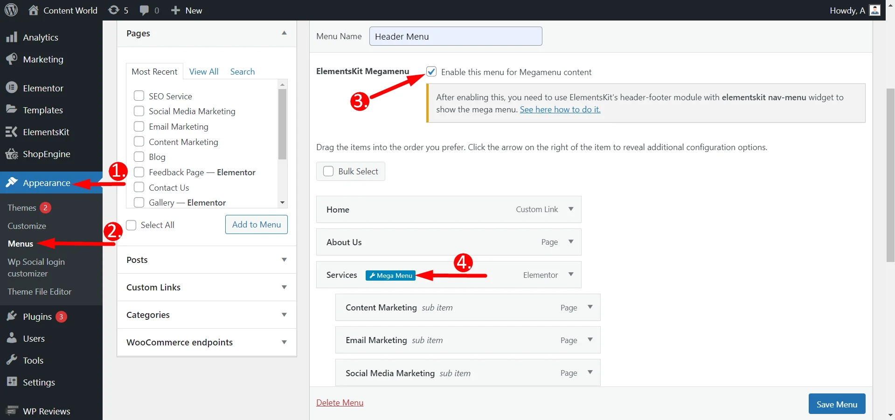The height and width of the screenshot is (420, 895).
Task: Check the SEO Service page checkbox
Action: click(139, 96)
